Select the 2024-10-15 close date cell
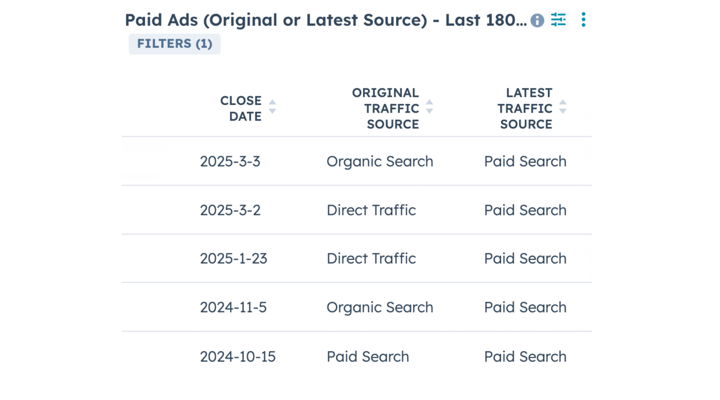Viewport: 720px width, 400px height. (x=238, y=356)
